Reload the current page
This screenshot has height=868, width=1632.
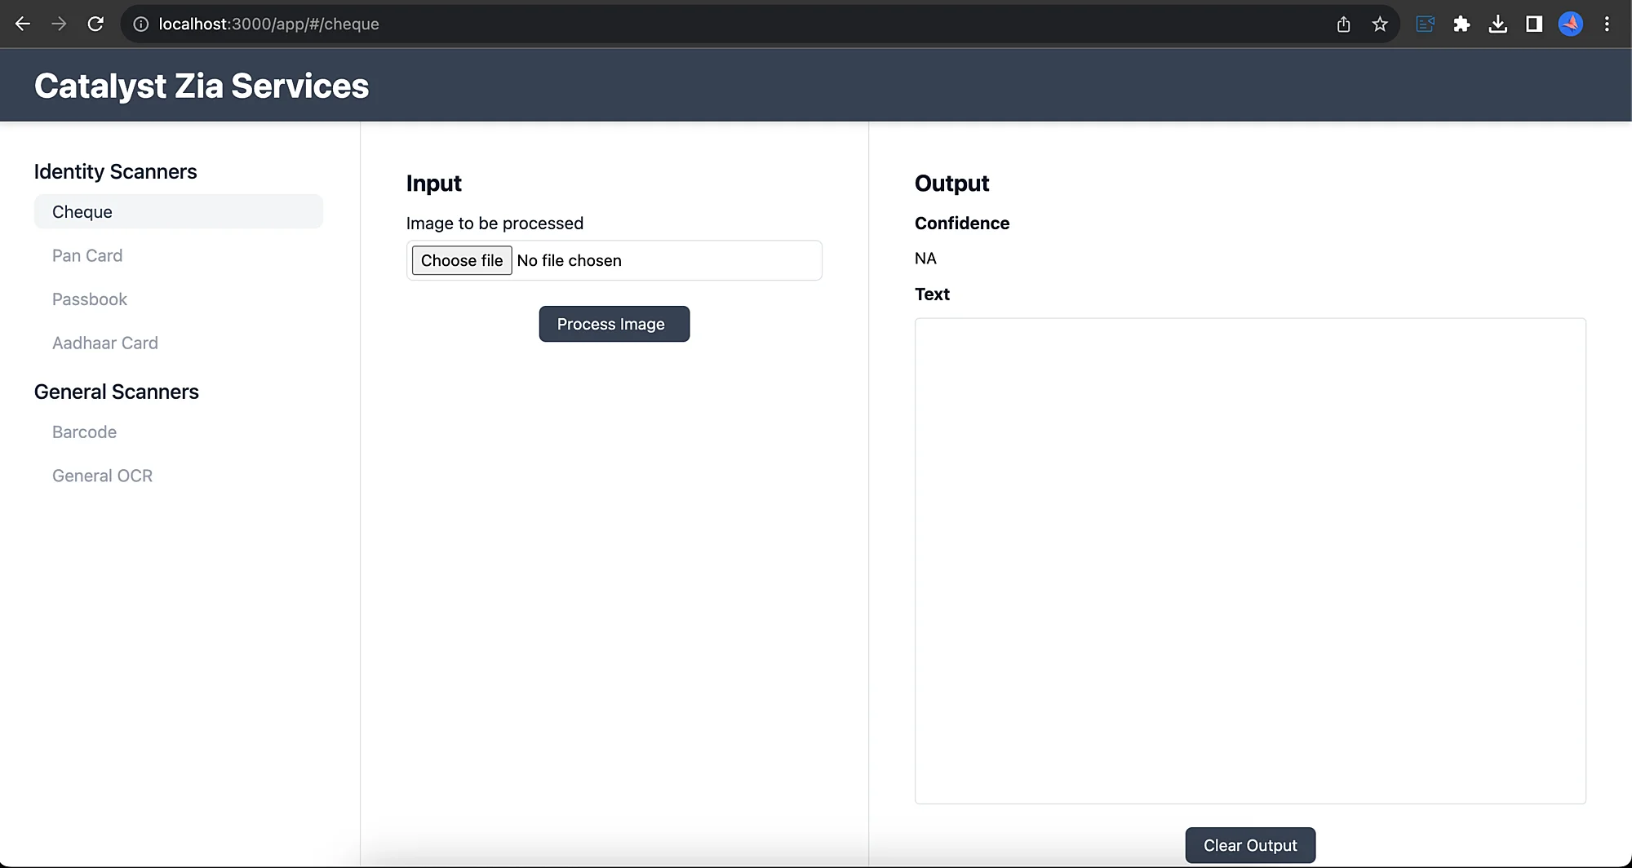(x=95, y=24)
